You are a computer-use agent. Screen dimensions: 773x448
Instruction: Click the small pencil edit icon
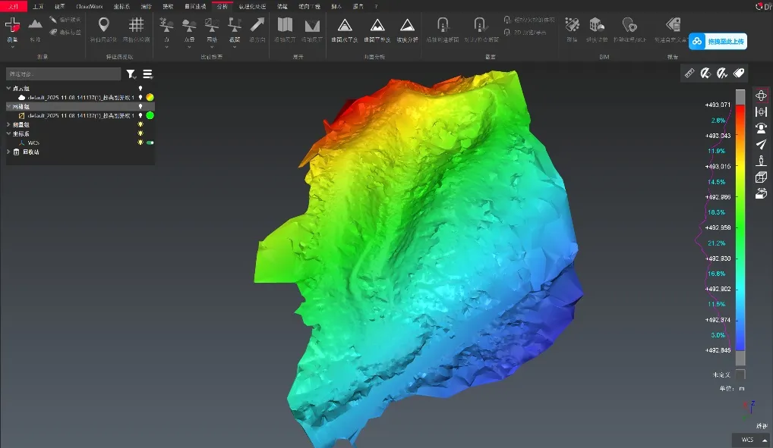pos(52,19)
